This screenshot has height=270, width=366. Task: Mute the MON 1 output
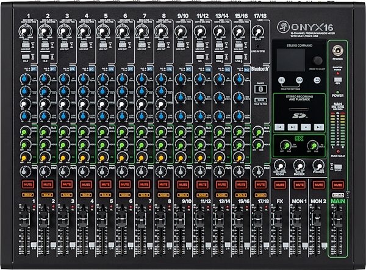(300, 185)
